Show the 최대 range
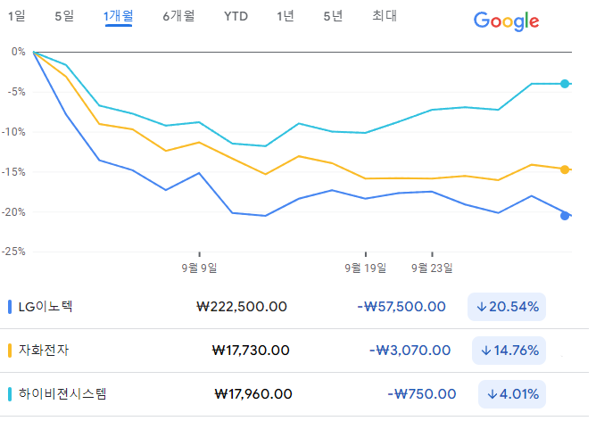 click(385, 16)
